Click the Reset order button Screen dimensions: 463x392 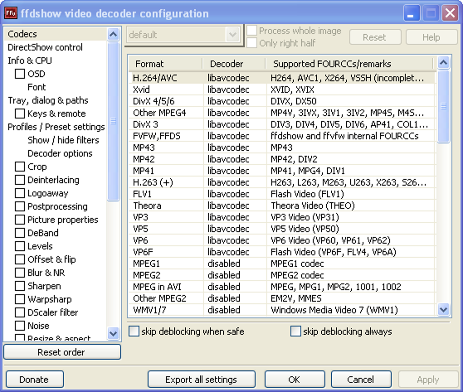[62, 352]
